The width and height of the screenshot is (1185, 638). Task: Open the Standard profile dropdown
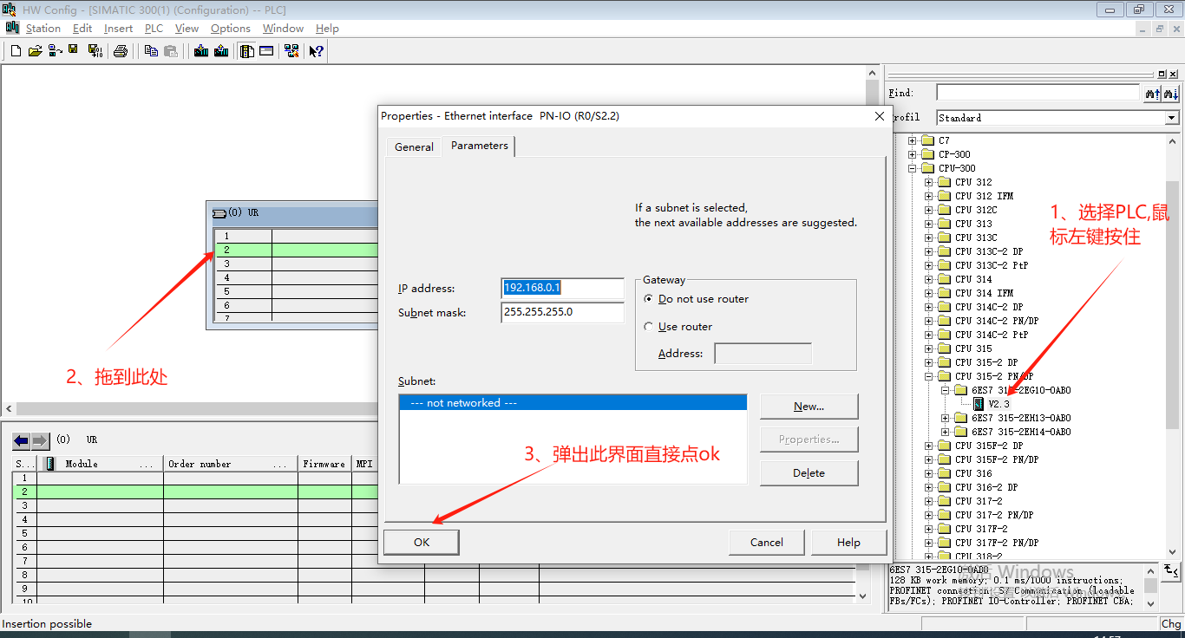pos(1172,118)
